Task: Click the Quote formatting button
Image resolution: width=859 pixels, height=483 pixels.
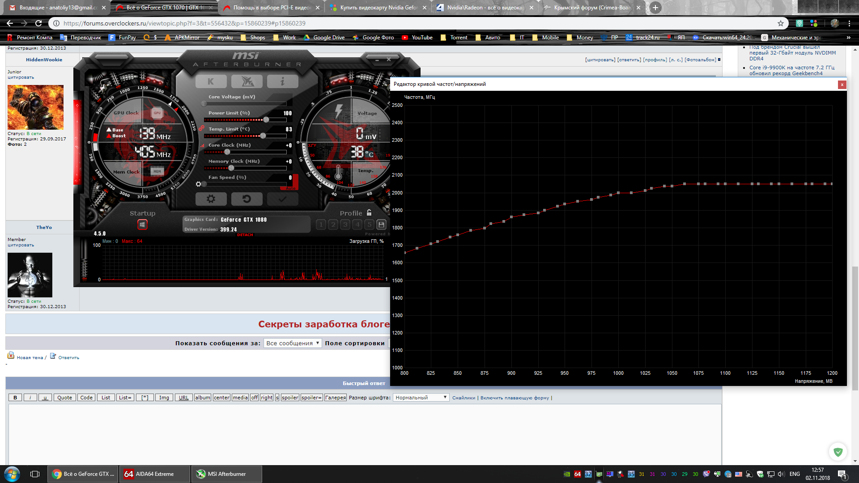Action: pos(64,398)
